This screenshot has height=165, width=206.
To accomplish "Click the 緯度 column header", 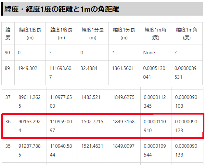I will click(8, 34).
